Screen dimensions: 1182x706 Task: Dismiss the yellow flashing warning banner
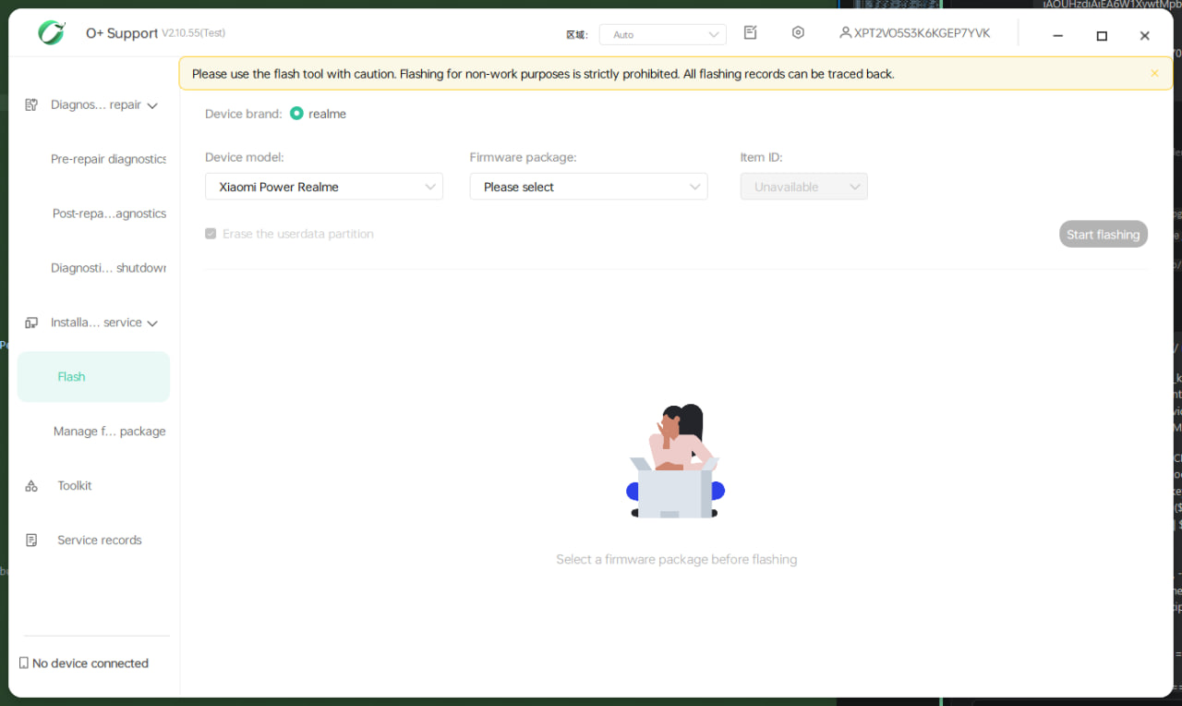(x=1153, y=73)
